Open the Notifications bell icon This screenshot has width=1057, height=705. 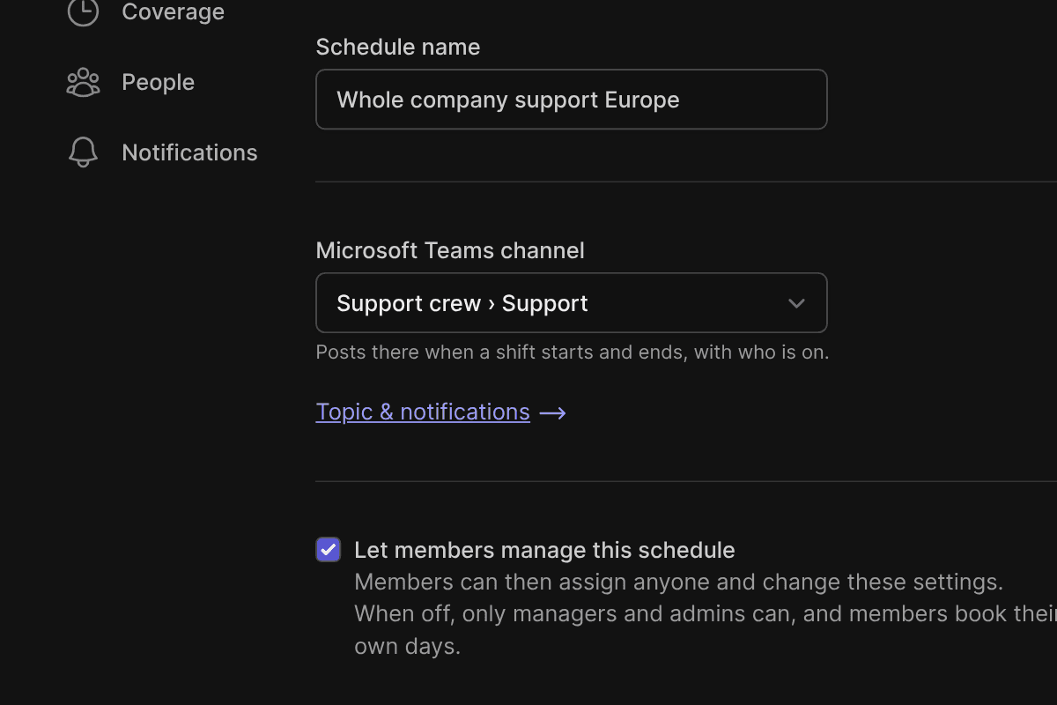(83, 152)
